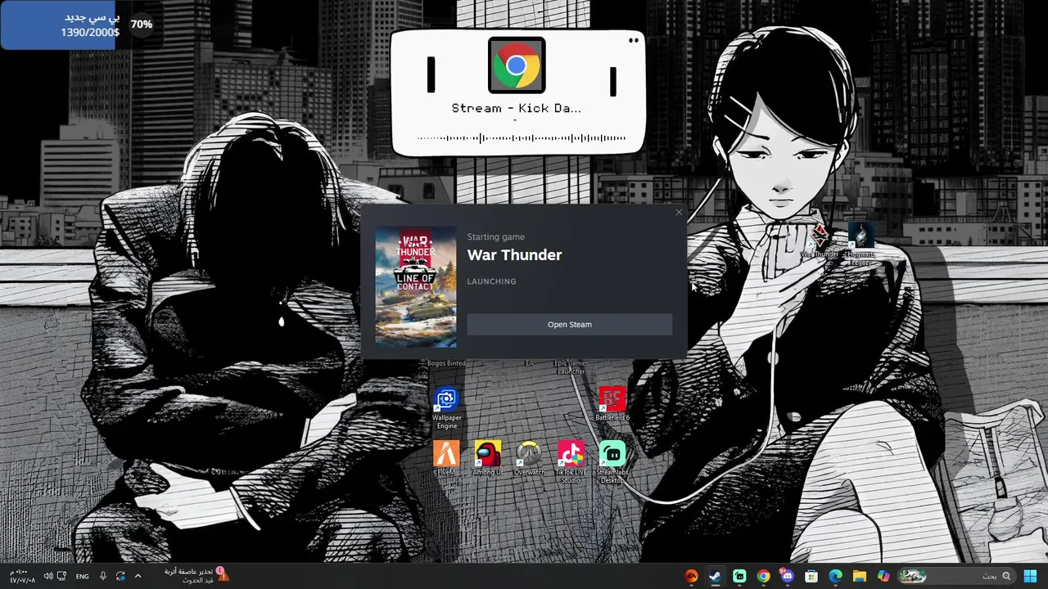
Task: Click the ENG language indicator
Action: point(82,576)
